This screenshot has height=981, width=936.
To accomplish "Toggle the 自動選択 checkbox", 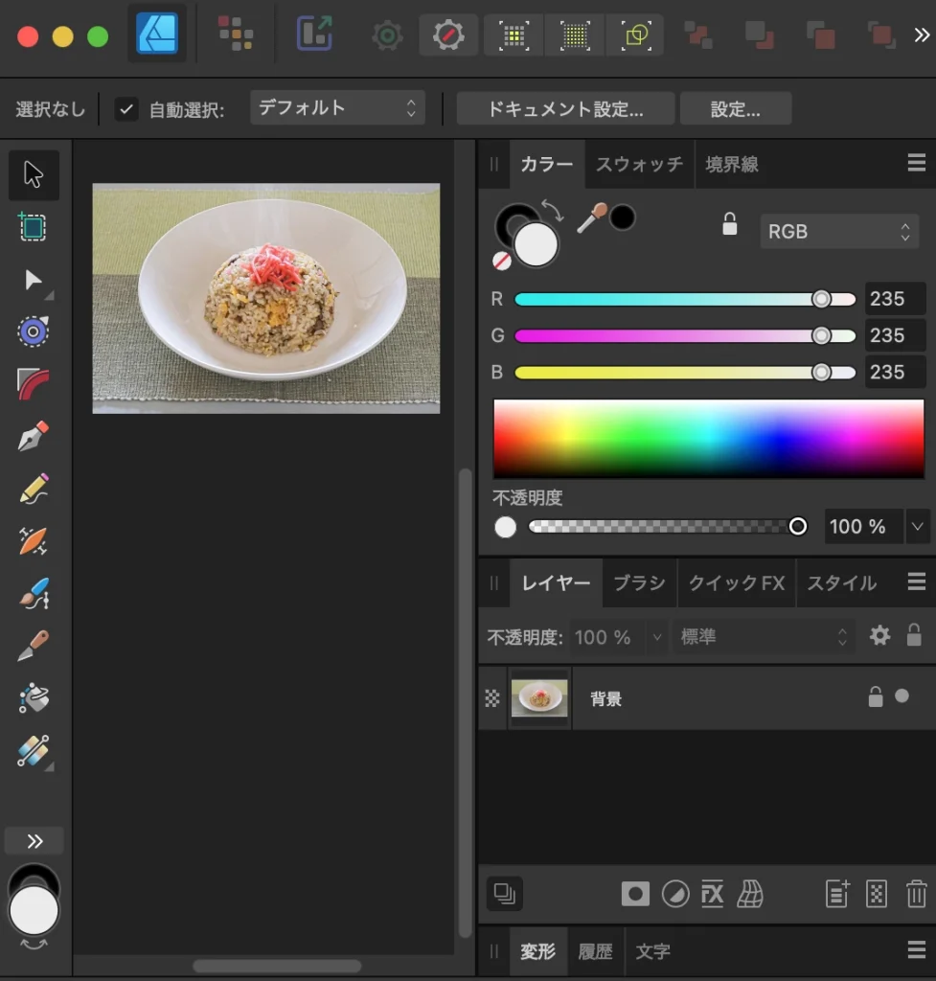I will [x=126, y=108].
